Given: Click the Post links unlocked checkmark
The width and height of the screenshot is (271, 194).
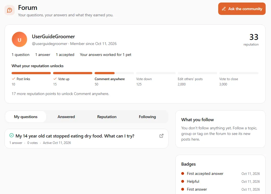Looking at the screenshot, I should 14,79.
